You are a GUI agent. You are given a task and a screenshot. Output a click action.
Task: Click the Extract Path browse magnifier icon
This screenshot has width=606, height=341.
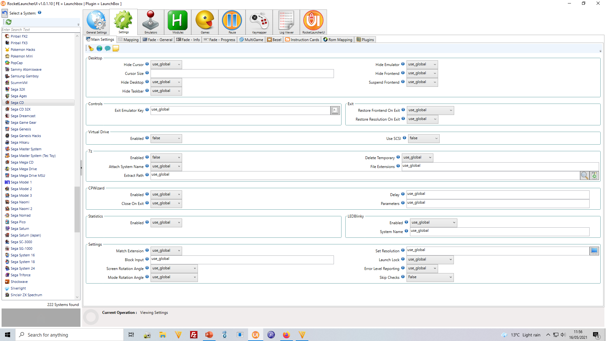point(585,175)
